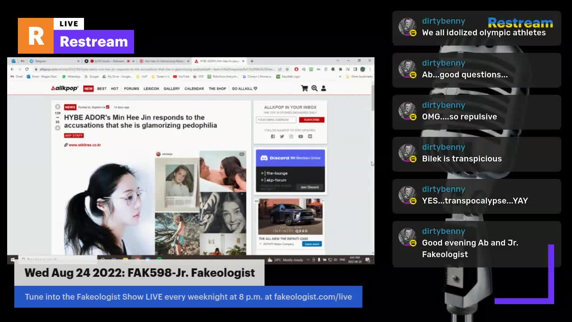The width and height of the screenshot is (572, 322).
Task: Click the AKP STAFF tag
Action: 74,136
